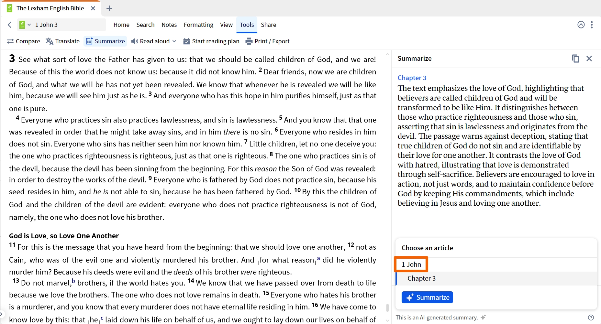Screen dimensions: 601x324
Task: Select the Tools menu tab
Action: [x=247, y=25]
